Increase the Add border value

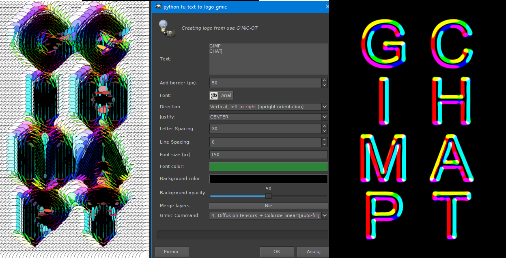[324, 80]
